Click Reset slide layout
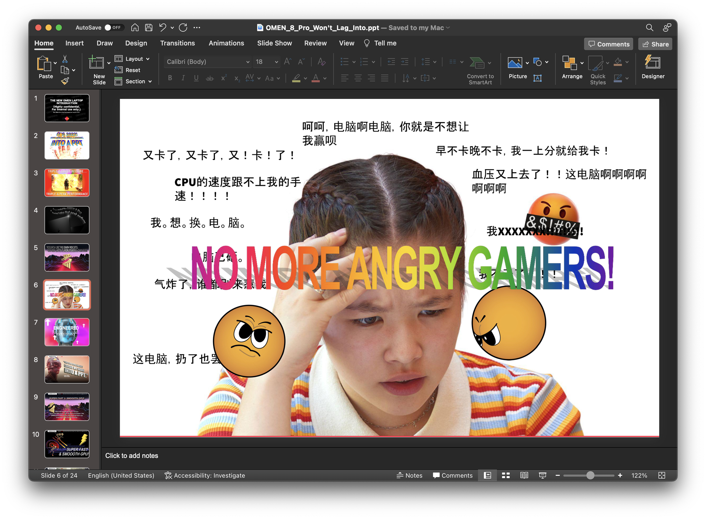 pyautogui.click(x=127, y=70)
